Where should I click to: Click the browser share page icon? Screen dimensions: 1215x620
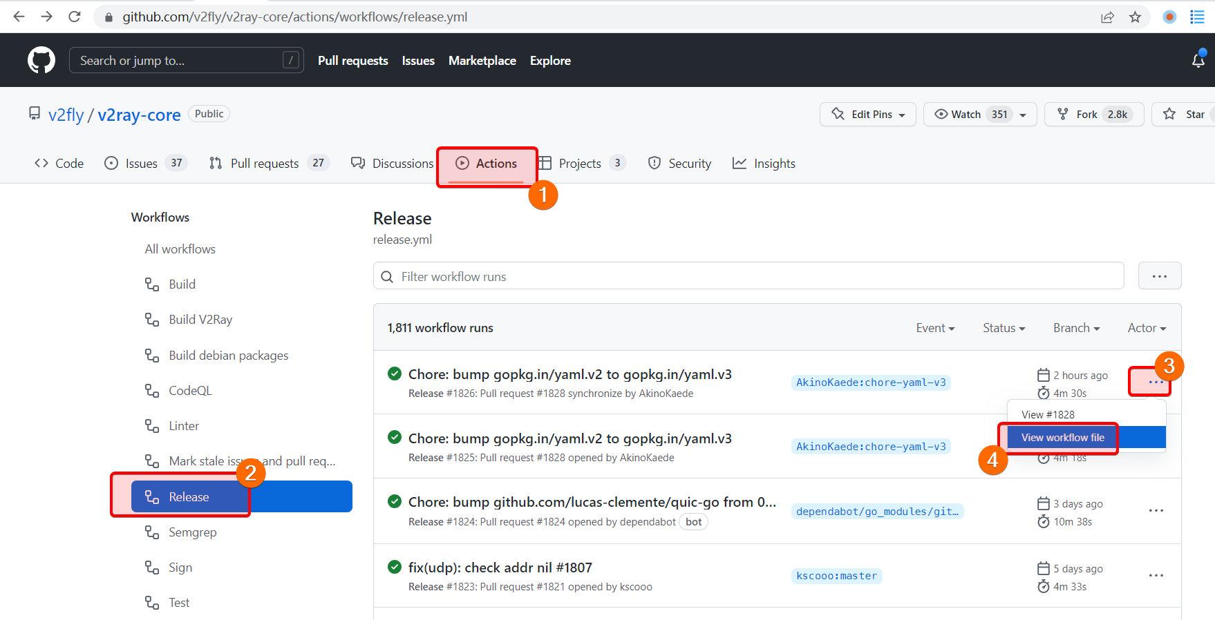(1107, 17)
